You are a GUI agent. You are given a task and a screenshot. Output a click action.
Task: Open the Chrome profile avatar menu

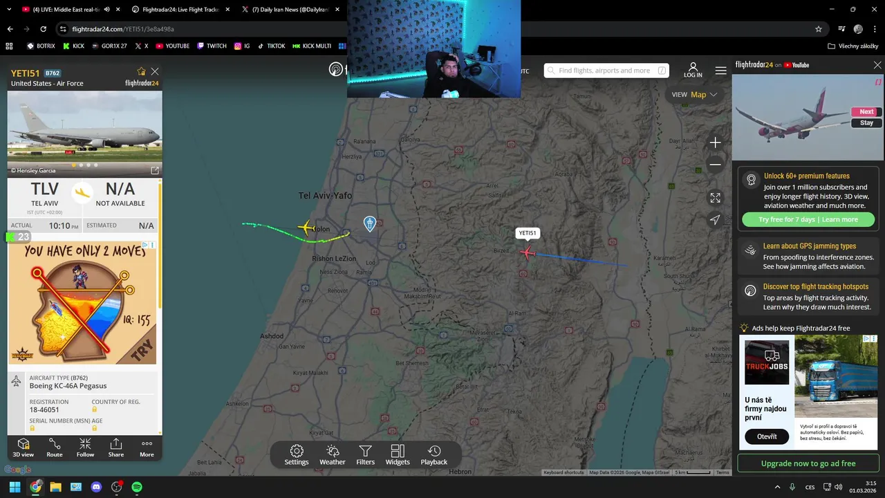[858, 29]
